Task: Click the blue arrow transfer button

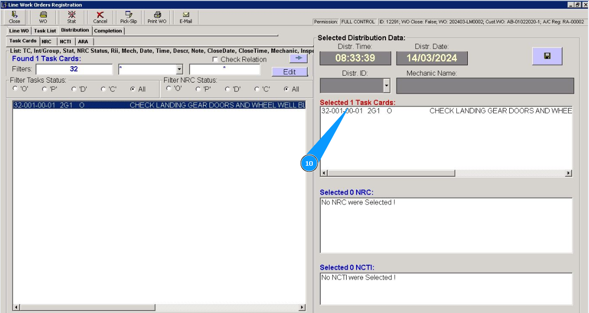Action: [299, 58]
